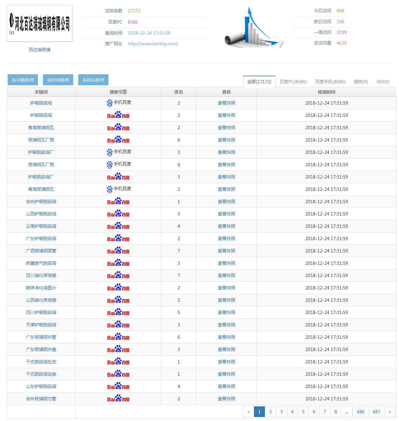Viewport: 399px width, 421px height.
Task: Click the Baidu logo beside 吉林炉窑脱硫塔
Action: click(118, 202)
